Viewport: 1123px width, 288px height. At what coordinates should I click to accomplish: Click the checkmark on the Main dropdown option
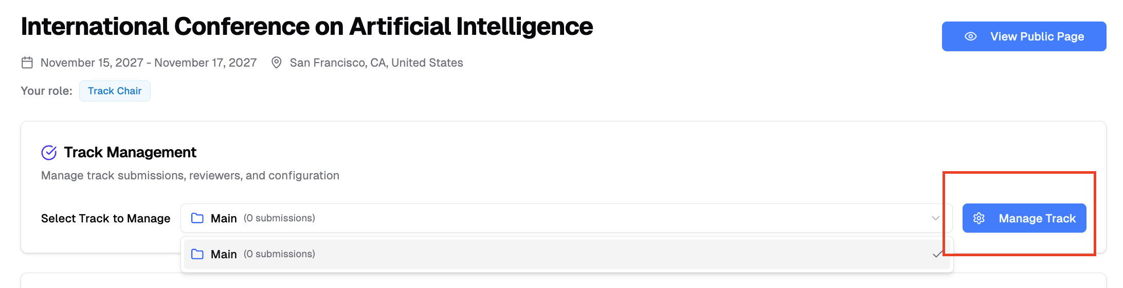coord(937,254)
